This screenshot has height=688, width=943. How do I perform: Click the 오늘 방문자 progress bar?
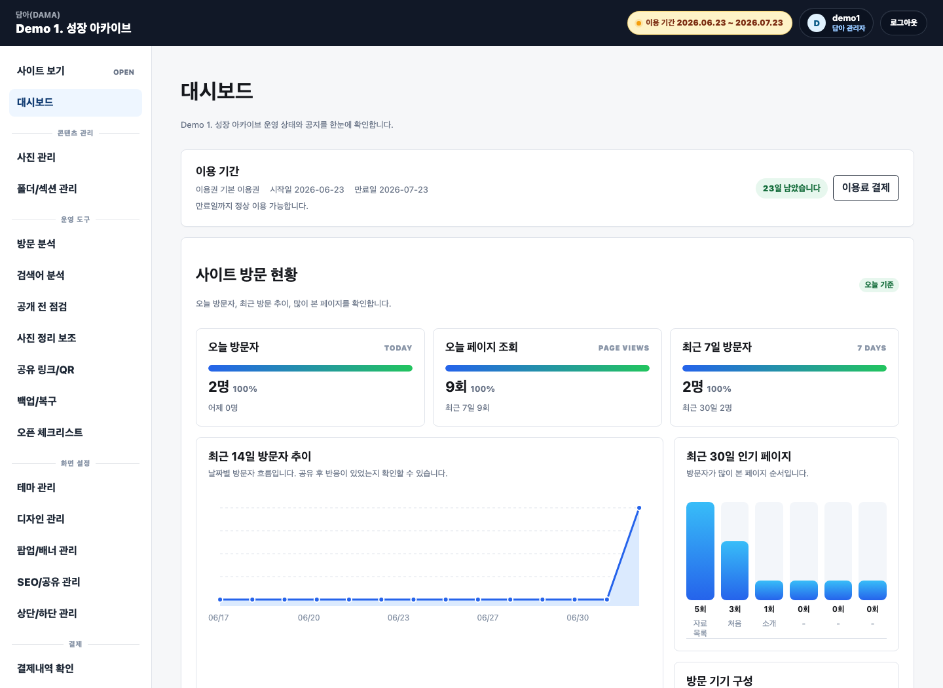(x=310, y=368)
